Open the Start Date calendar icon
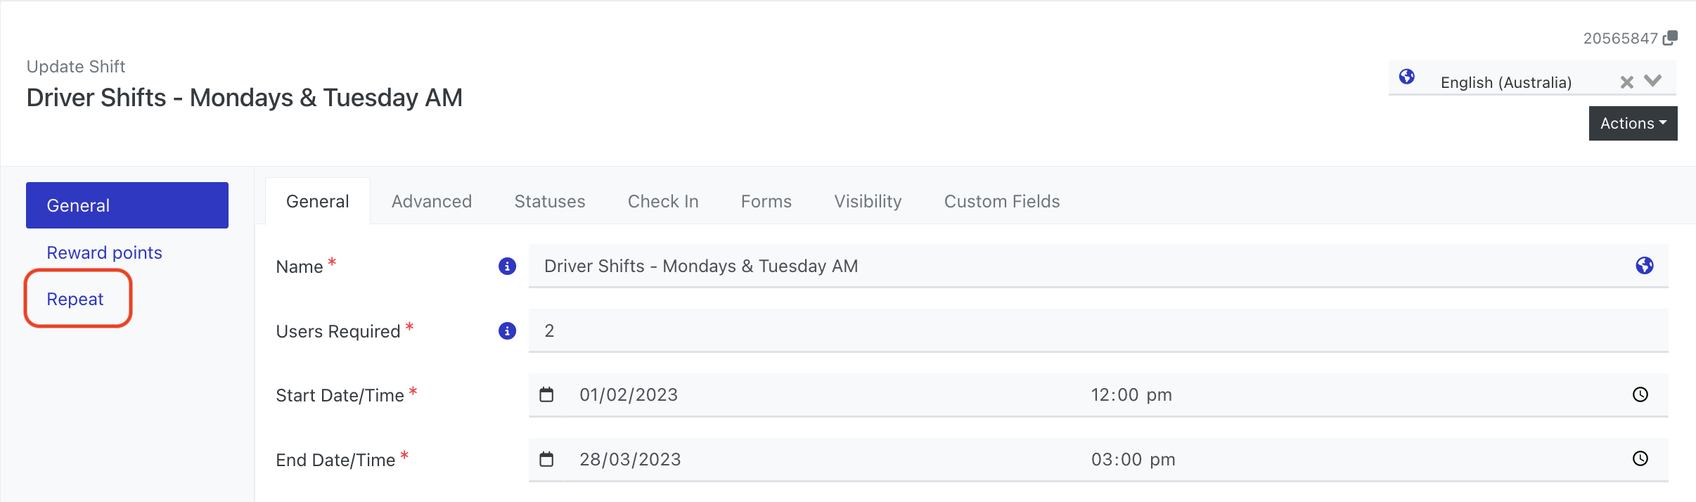Viewport: 1696px width, 502px height. point(546,394)
